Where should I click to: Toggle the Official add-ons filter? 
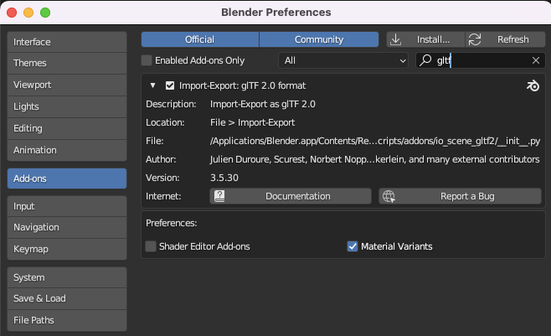[x=200, y=39]
